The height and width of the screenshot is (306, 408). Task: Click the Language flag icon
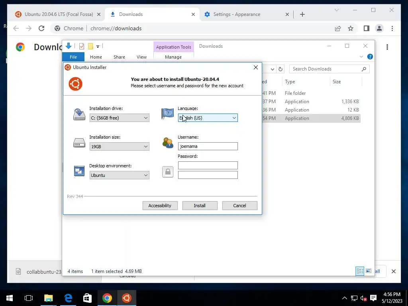pos(168,114)
